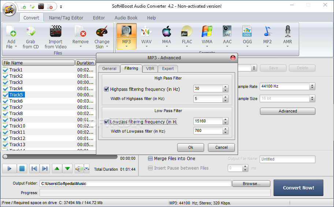Click the Output Folder path field
The height and width of the screenshot is (207, 334).
[x=135, y=184]
